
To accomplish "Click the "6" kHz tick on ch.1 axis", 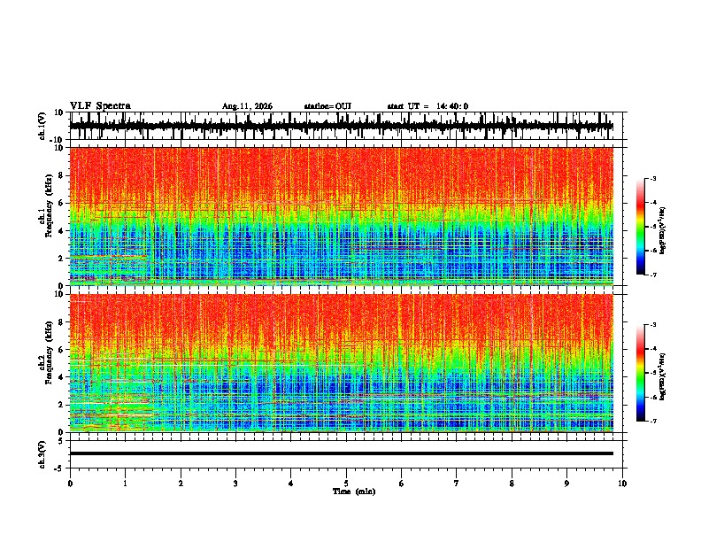I will [x=61, y=203].
